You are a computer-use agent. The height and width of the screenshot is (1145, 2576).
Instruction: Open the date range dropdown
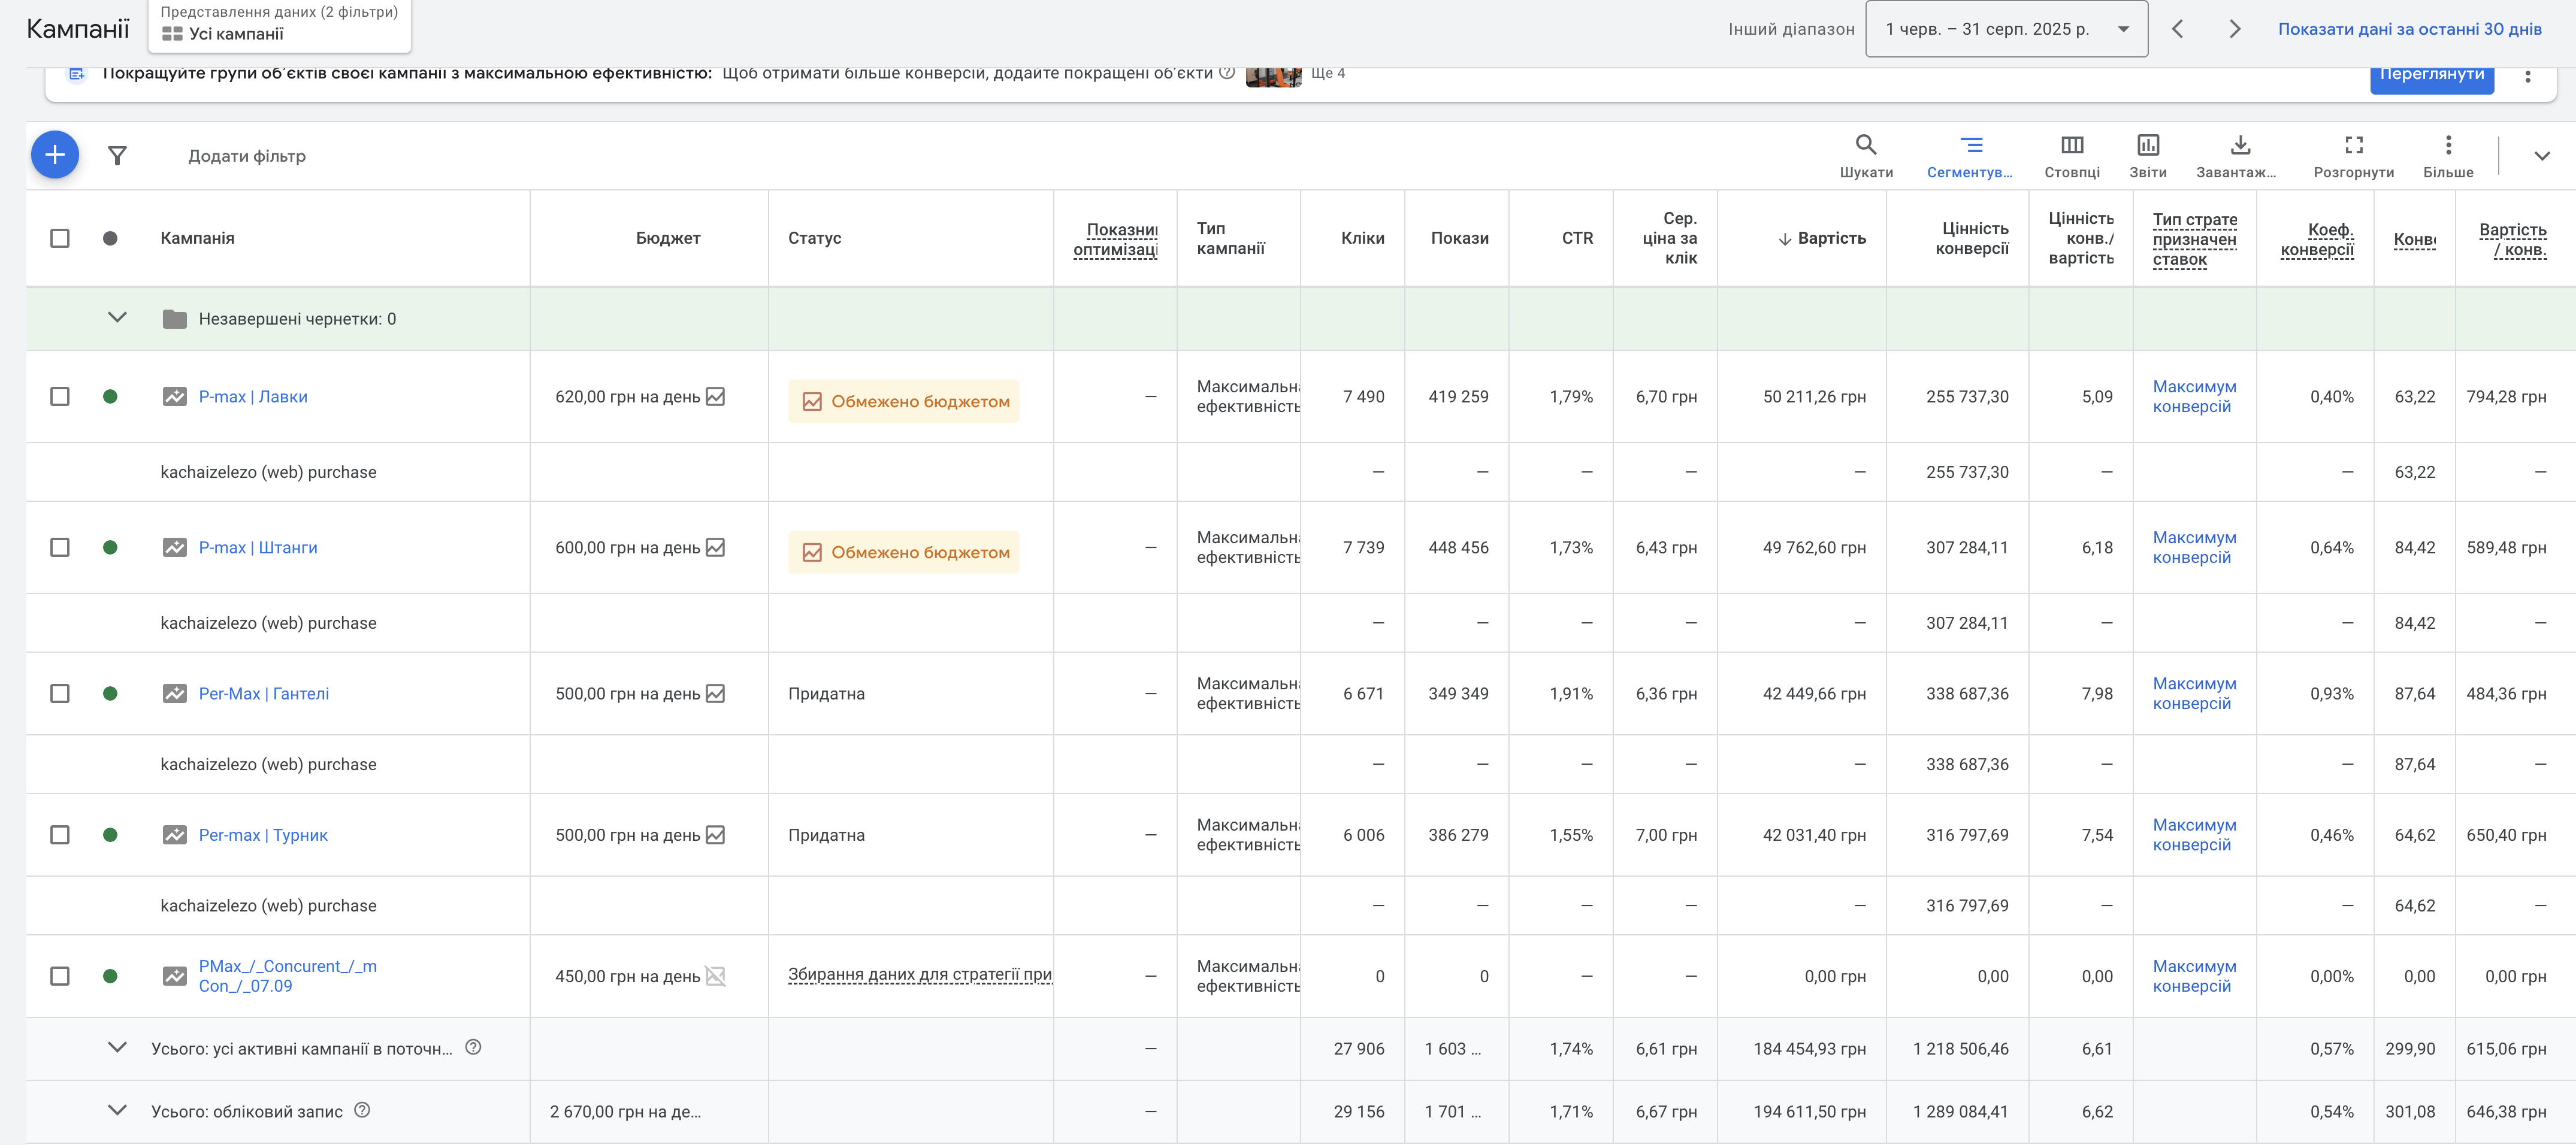point(2005,29)
